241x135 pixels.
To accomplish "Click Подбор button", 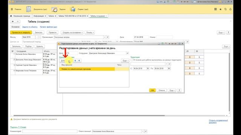I will tap(29, 46).
